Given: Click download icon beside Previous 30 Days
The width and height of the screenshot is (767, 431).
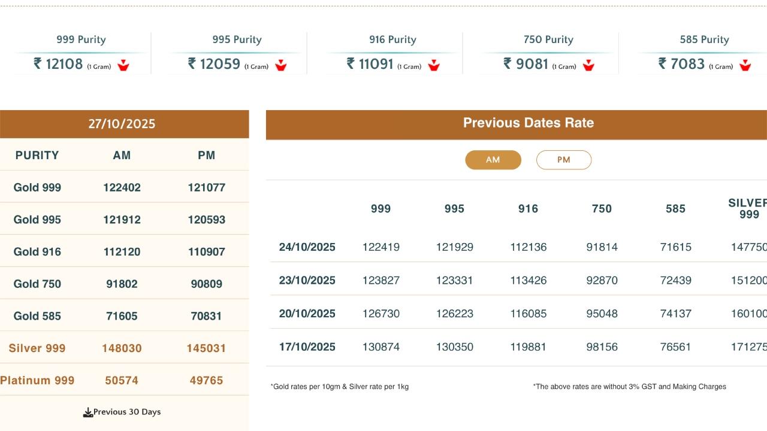Looking at the screenshot, I should [87, 412].
